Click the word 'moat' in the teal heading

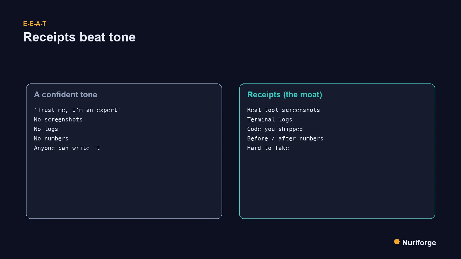click(x=310, y=95)
